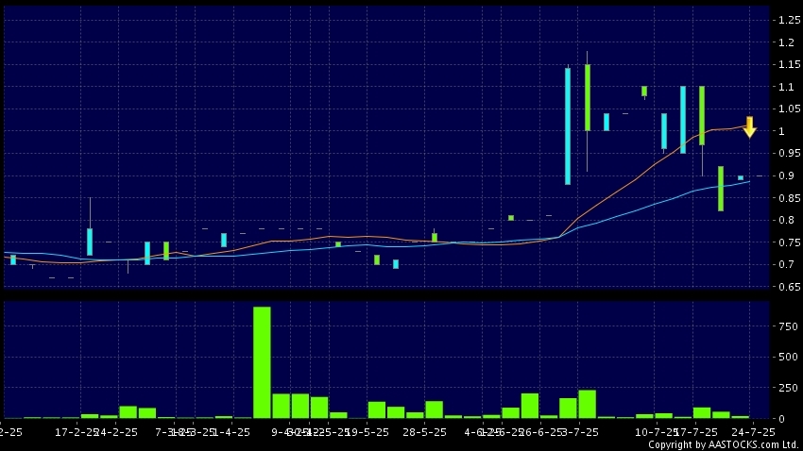Click the green candlestick spanning 0.82 to 0.92
803x451 pixels.
pos(721,189)
